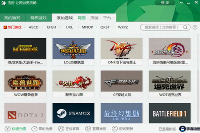Image resolution: width=200 pixels, height=133 pixels.
Task: Filter games by MNOP letters
Action: 87,27
